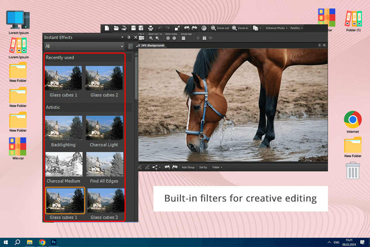Open the All category dropdown
This screenshot has height=247, width=370.
click(84, 46)
